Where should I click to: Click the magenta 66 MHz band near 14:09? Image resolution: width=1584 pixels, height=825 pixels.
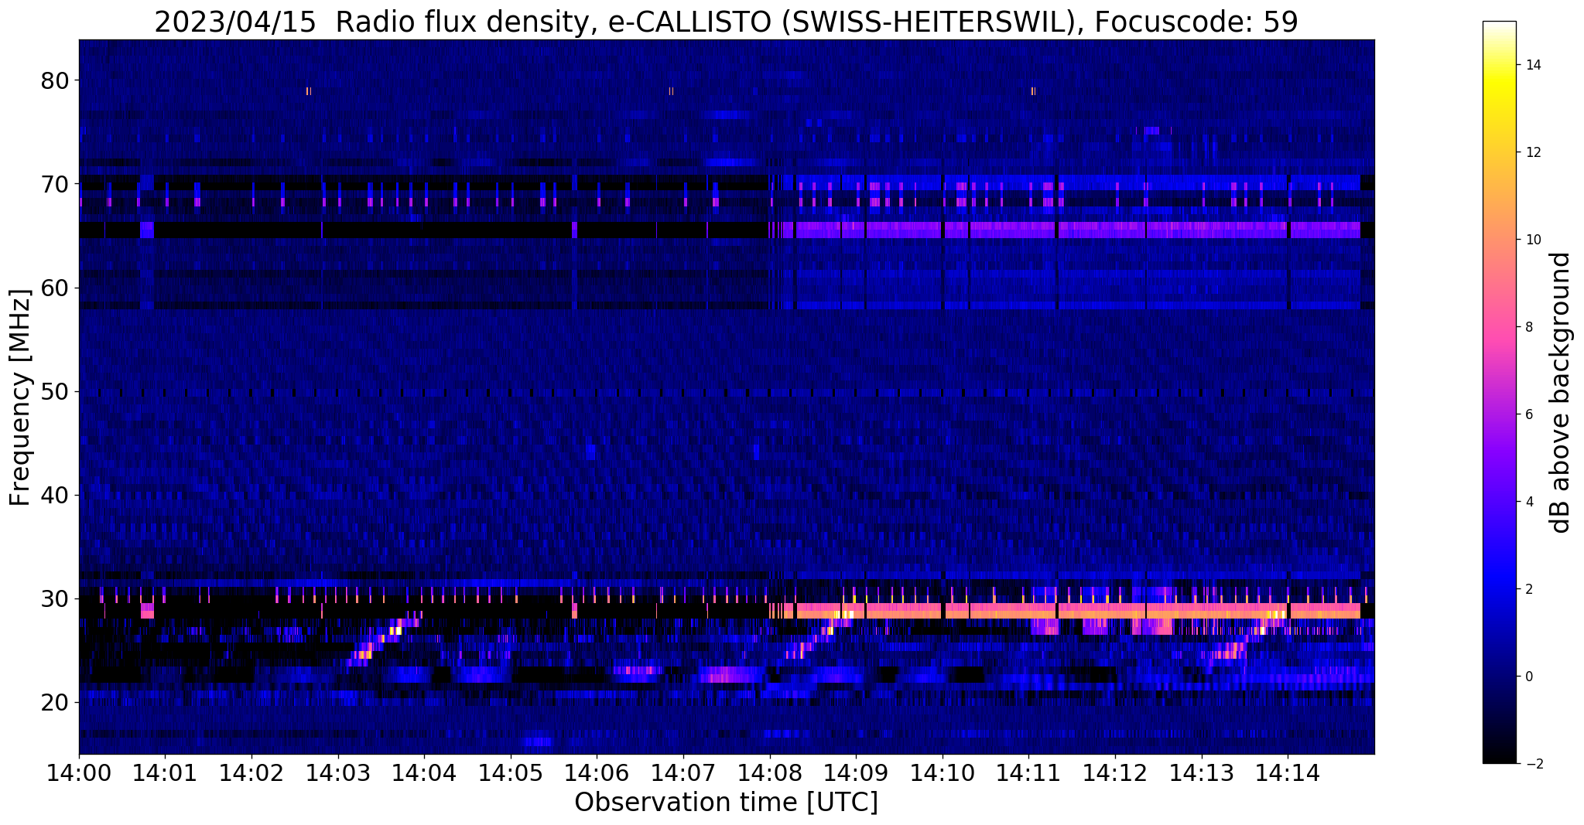tap(856, 230)
